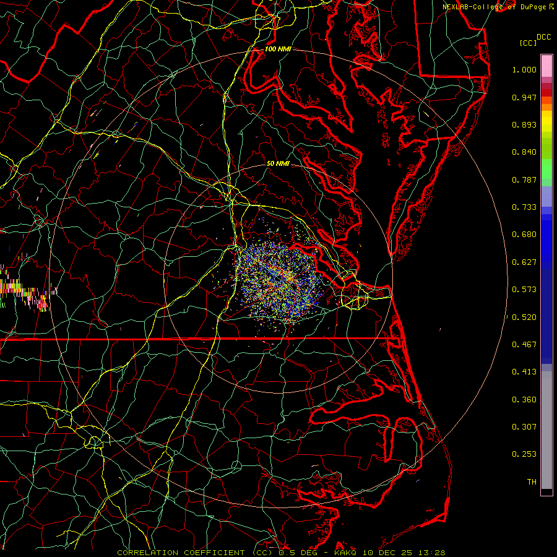Screen dimensions: 557x557
Task: Pick the pink segment of the color bar
Action: tap(546, 66)
